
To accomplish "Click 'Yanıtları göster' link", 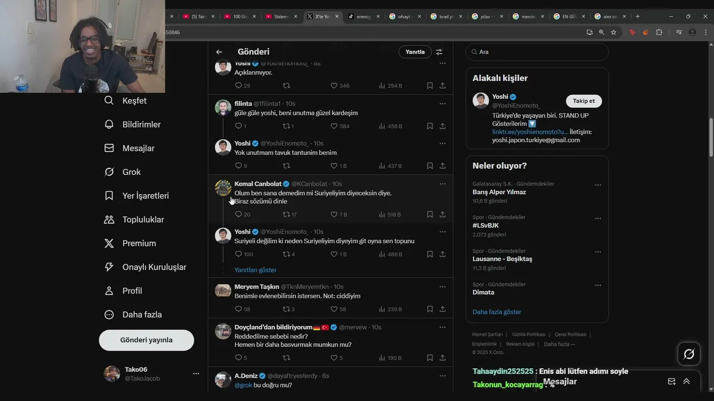I will [255, 270].
